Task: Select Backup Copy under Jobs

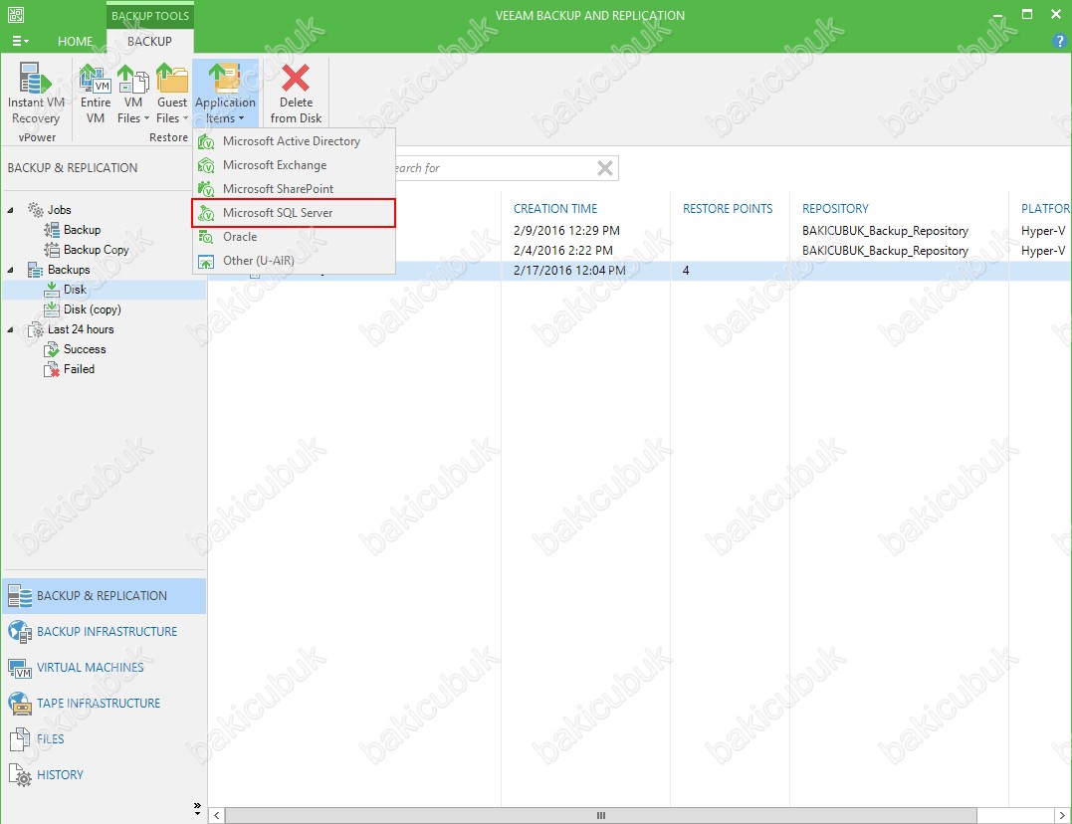Action: click(97, 250)
